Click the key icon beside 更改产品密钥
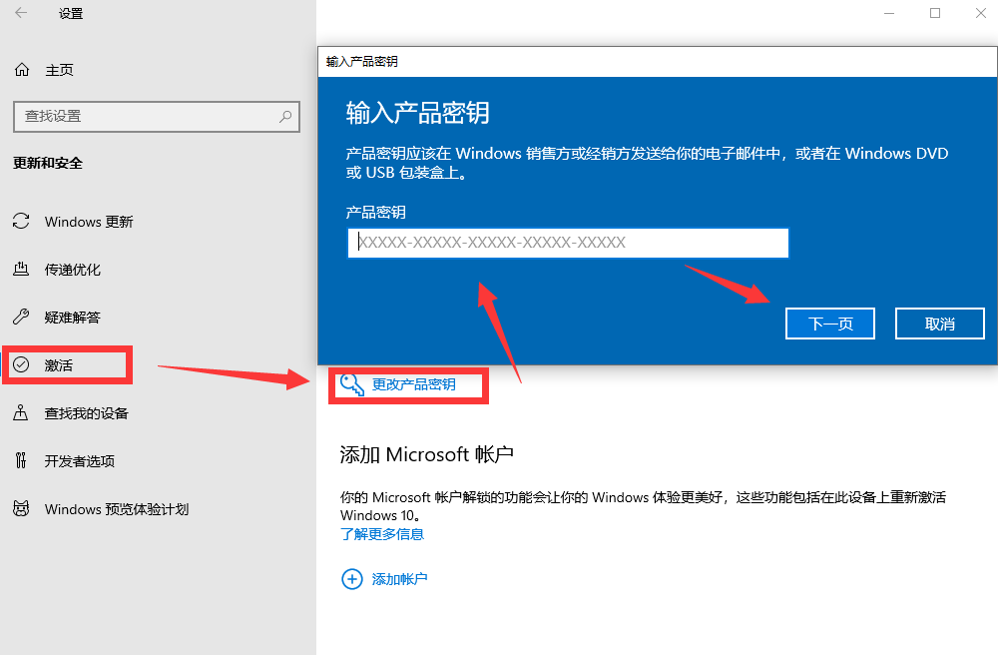 [351, 385]
